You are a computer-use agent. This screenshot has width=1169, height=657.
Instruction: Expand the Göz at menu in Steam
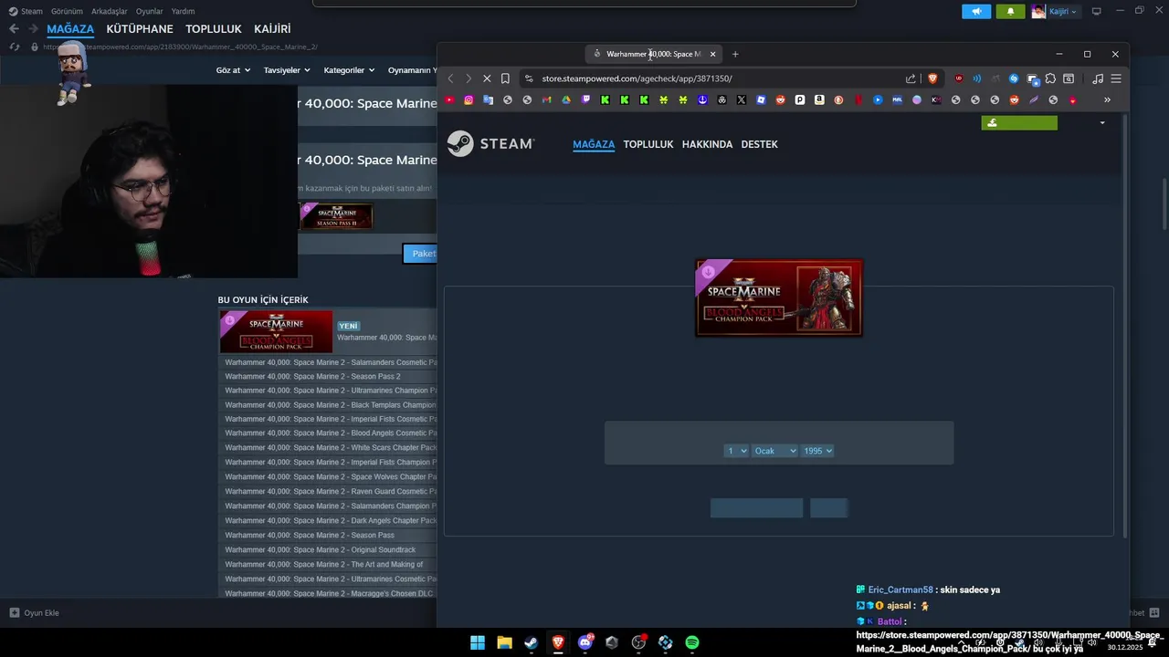click(233, 70)
